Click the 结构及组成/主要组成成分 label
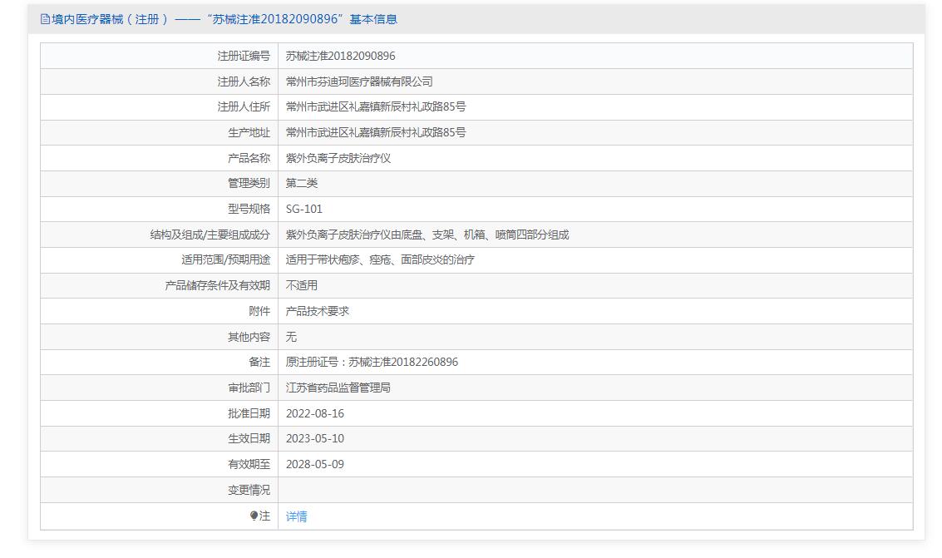942x558 pixels. tap(210, 235)
